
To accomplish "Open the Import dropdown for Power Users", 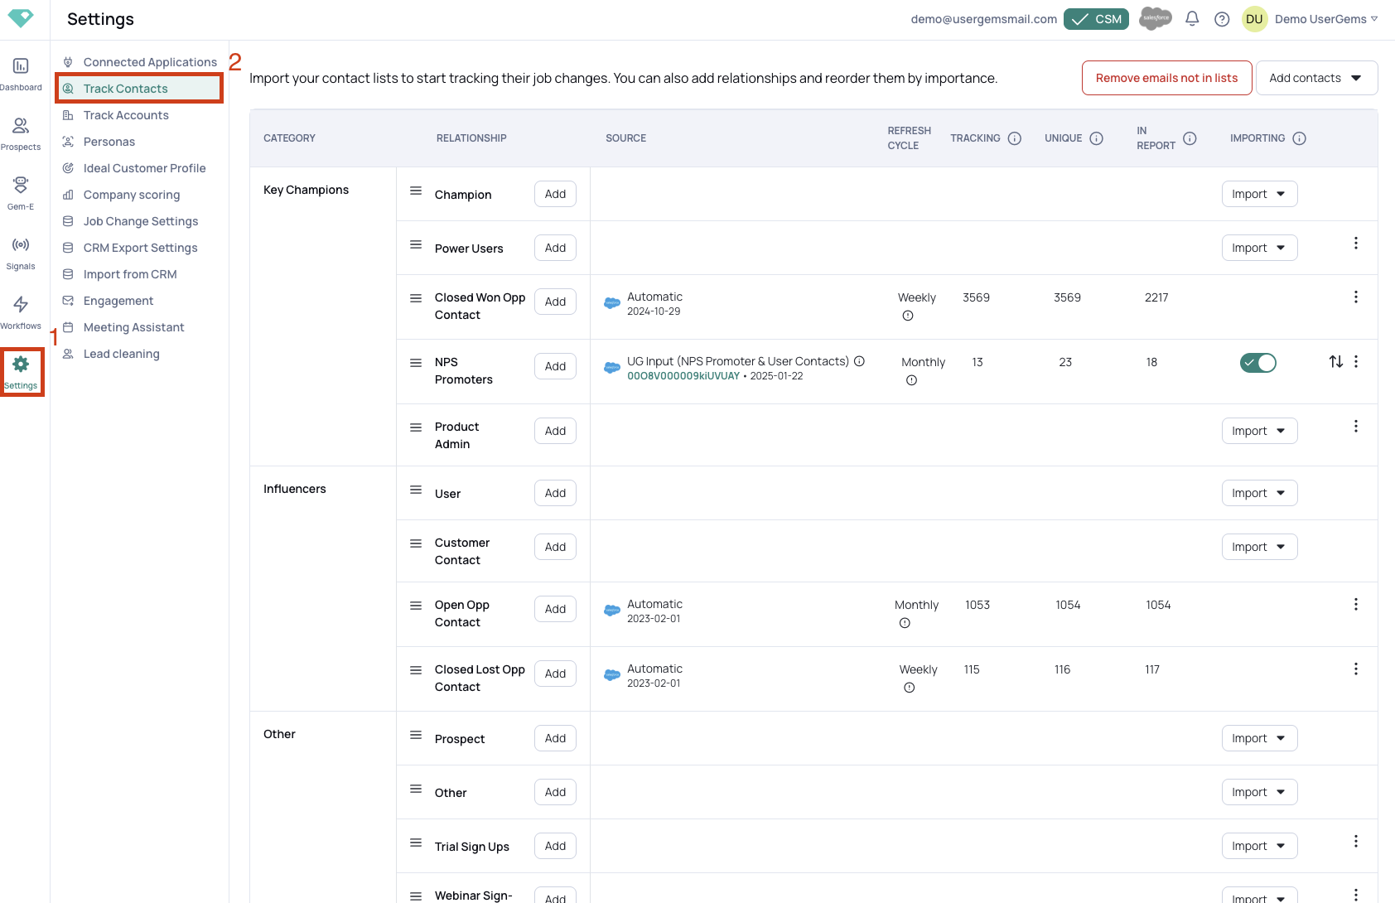I will 1259,248.
